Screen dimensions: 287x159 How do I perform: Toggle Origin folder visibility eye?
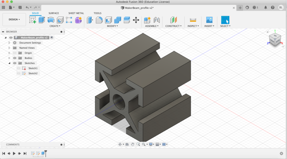(x=15, y=53)
